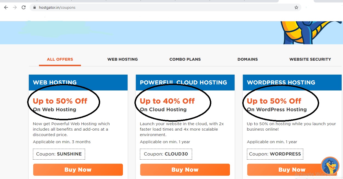Viewport: 343px width, 179px height.
Task: Click 'On Cloud Hosting' subtitle
Action: pyautogui.click(x=163, y=110)
